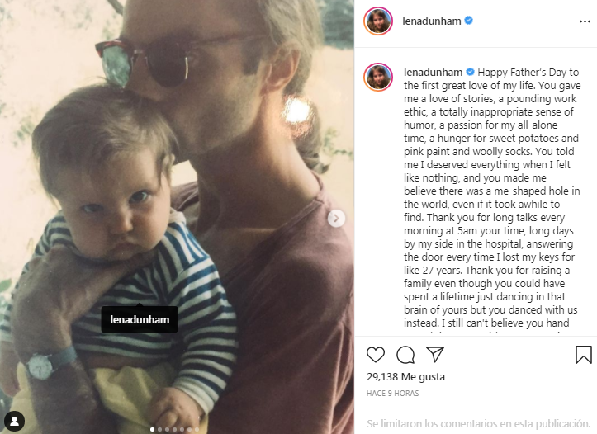Open lenadunham username in caption
Screen dimensions: 597x434
tap(434, 72)
